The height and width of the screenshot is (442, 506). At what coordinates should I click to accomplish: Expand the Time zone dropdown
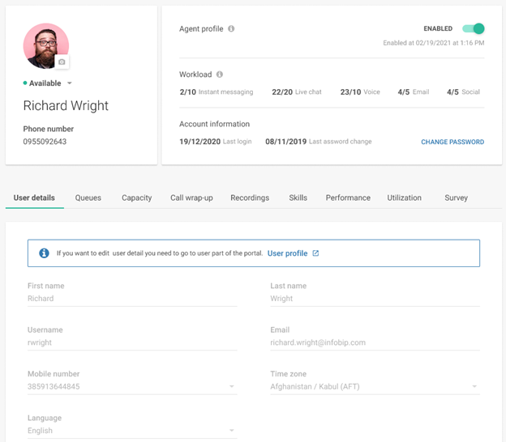point(474,387)
